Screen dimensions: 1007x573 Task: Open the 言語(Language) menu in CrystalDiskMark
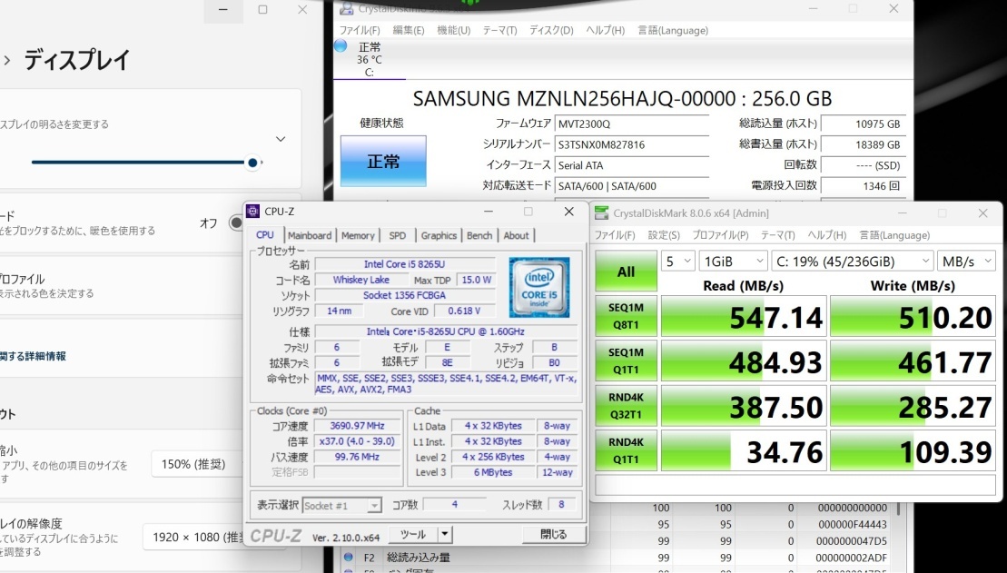[894, 235]
